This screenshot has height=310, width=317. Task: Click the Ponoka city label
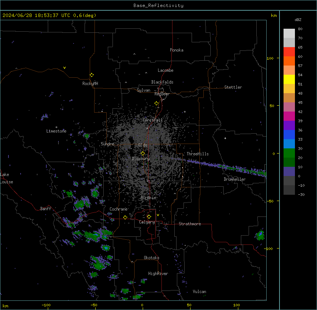(x=177, y=50)
